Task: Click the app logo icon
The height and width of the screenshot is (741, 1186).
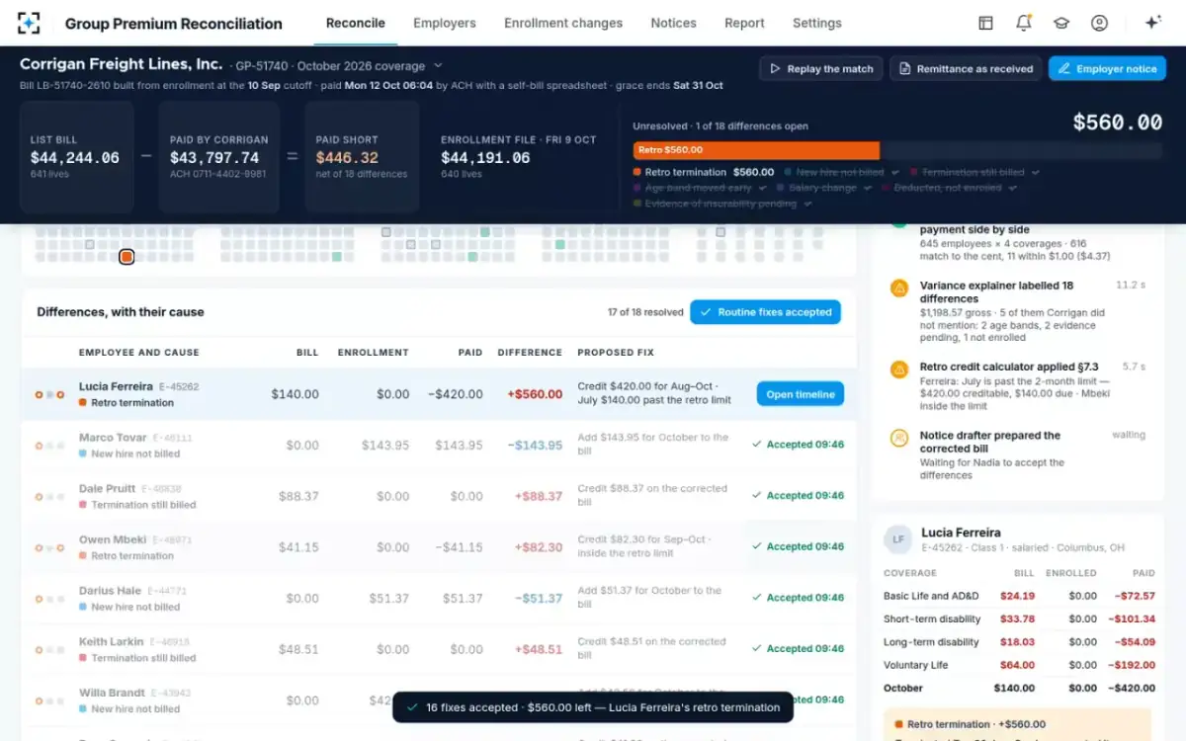Action: coord(29,23)
